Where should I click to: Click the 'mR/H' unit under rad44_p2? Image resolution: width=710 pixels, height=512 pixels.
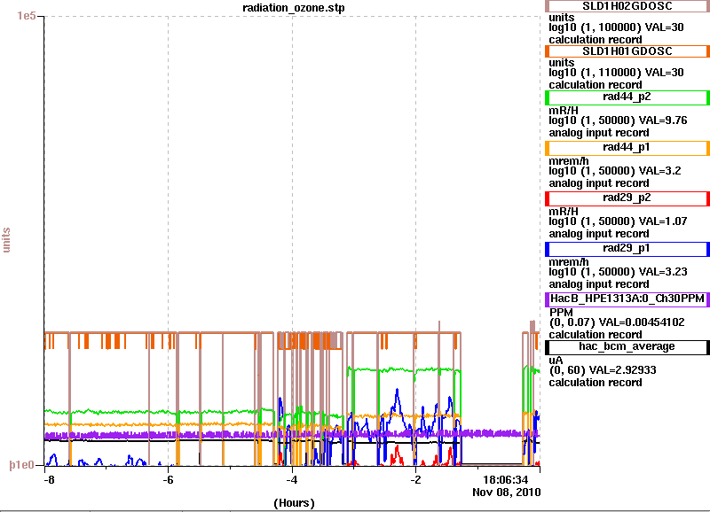click(x=564, y=111)
